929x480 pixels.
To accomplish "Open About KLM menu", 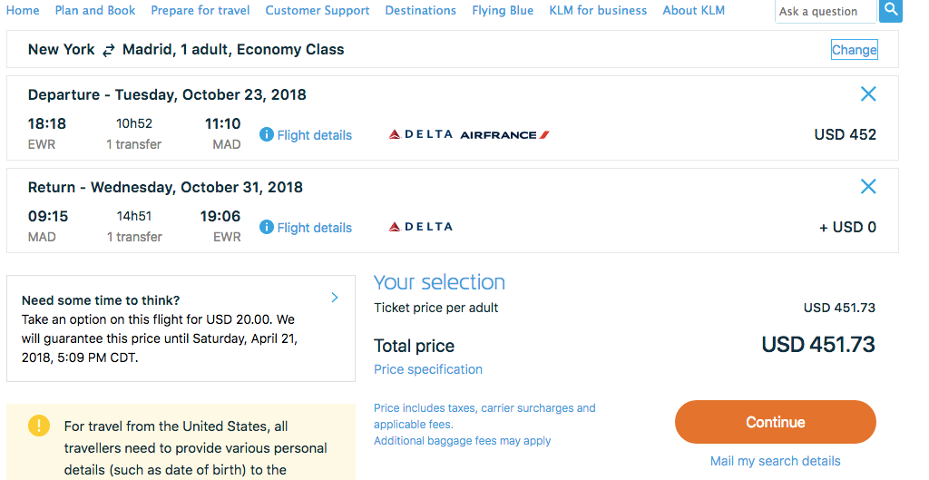I will tap(693, 11).
